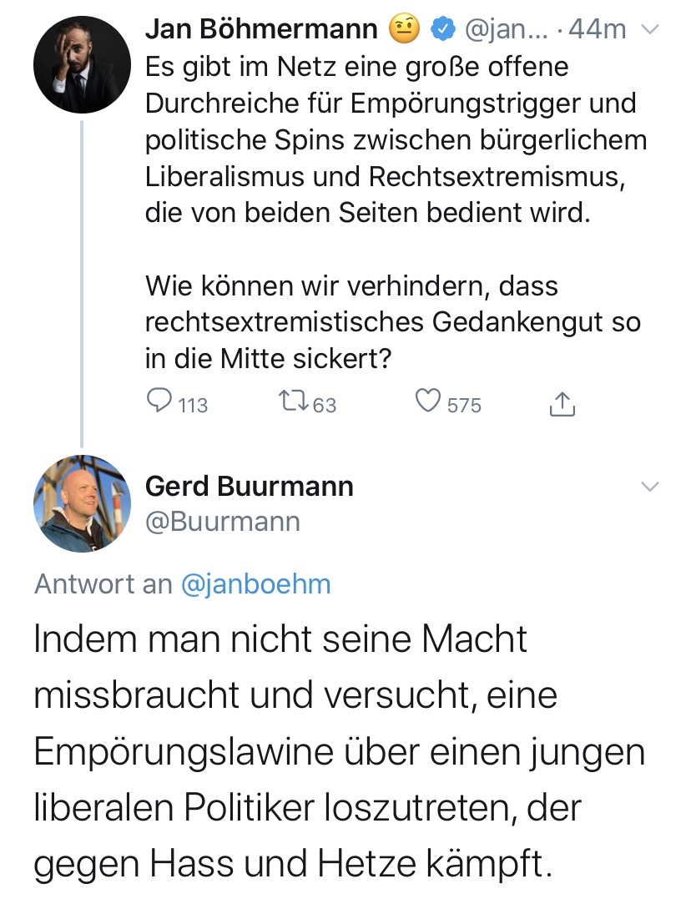Viewport: 691px width, 899px height.
Task: Open the @janboehm mention link
Action: coord(255,584)
